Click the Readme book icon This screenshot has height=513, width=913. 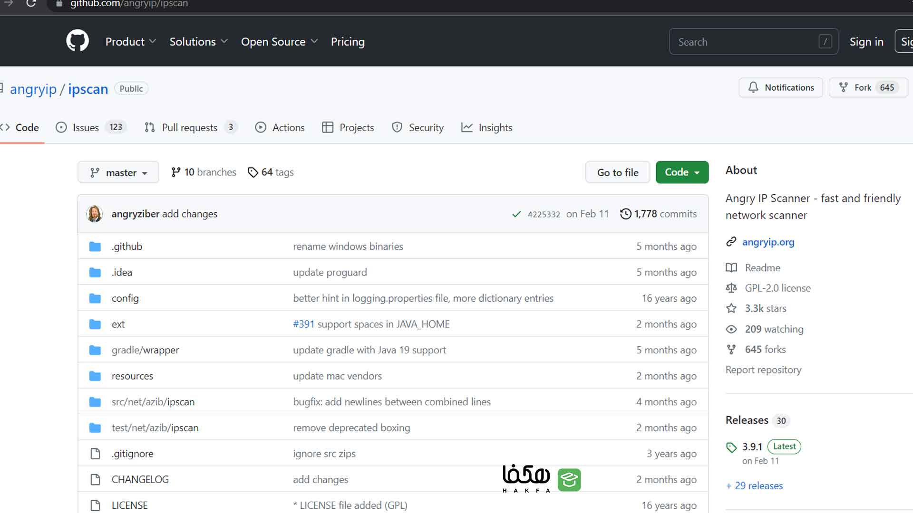[x=731, y=267]
